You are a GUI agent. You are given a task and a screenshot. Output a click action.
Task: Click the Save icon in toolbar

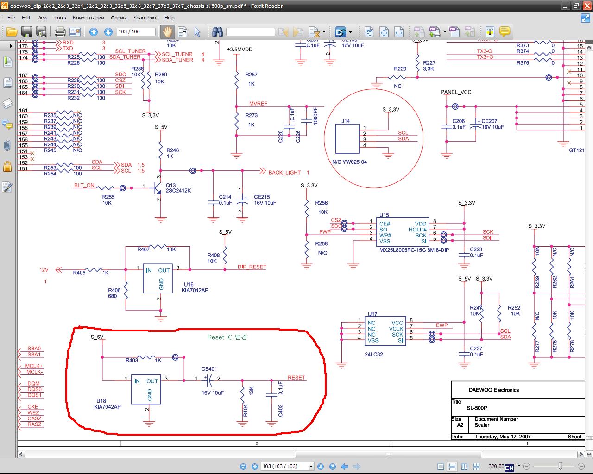point(27,32)
